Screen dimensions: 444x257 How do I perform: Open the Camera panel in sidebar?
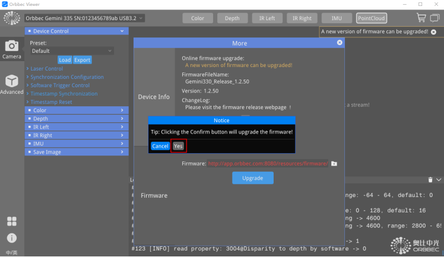(11, 49)
